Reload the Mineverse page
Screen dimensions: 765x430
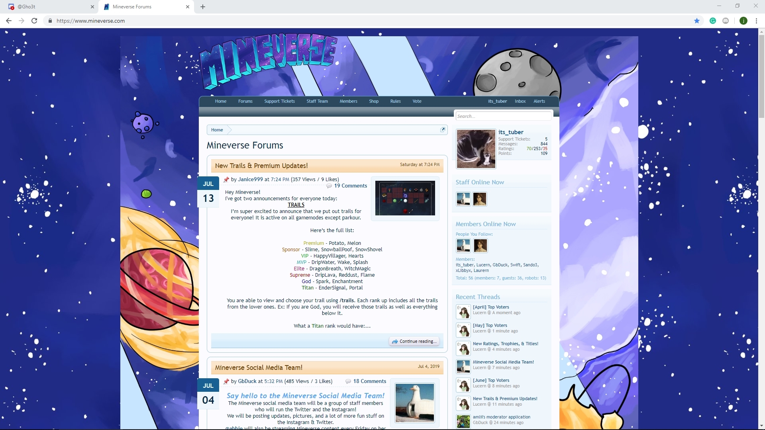[x=34, y=21]
